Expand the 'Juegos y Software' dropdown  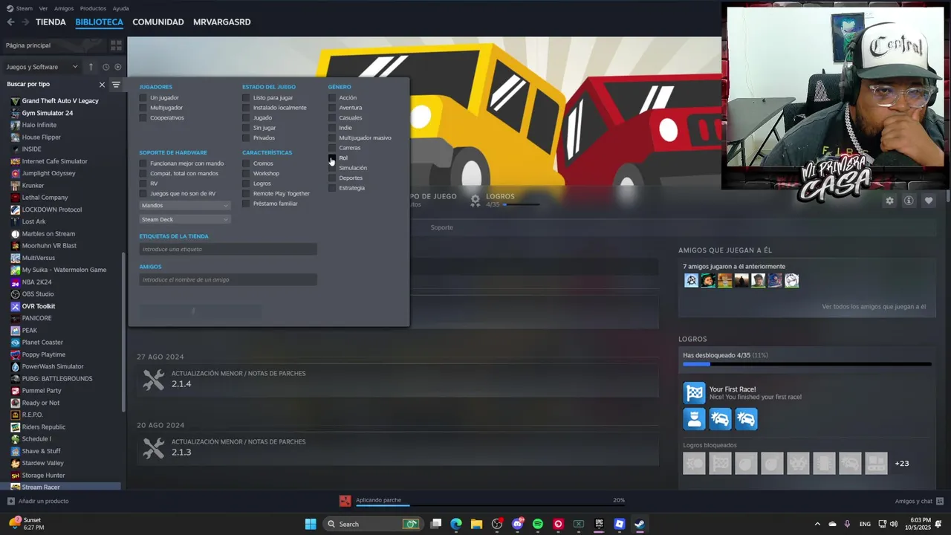click(42, 67)
